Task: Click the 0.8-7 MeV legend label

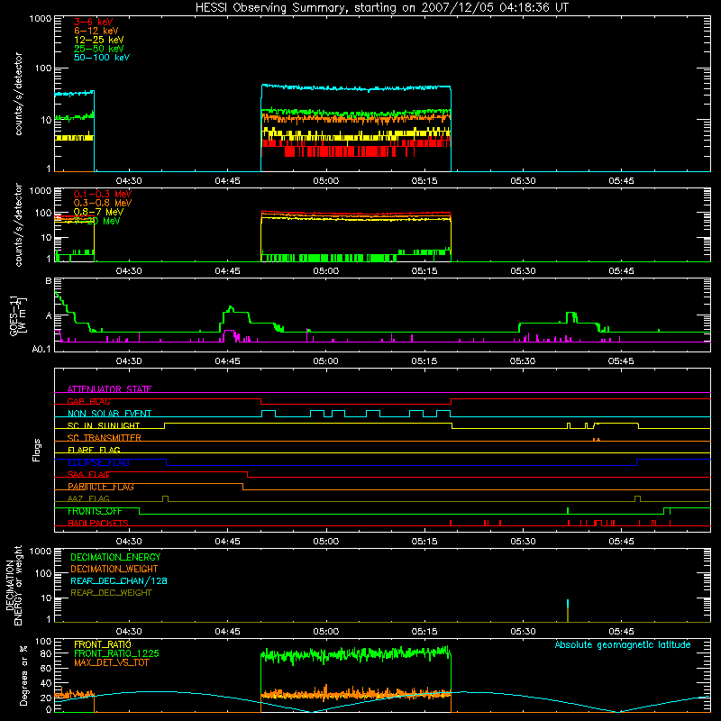Action: tap(98, 212)
